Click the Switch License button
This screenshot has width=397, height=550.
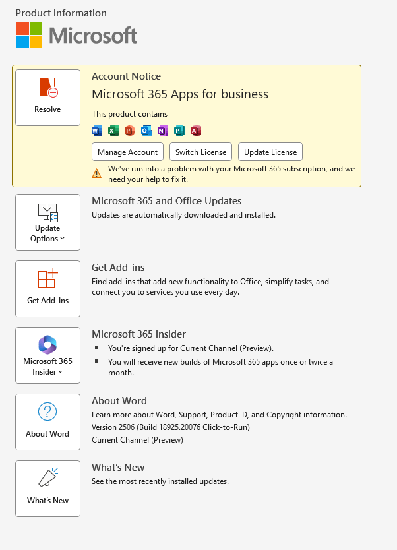point(200,152)
